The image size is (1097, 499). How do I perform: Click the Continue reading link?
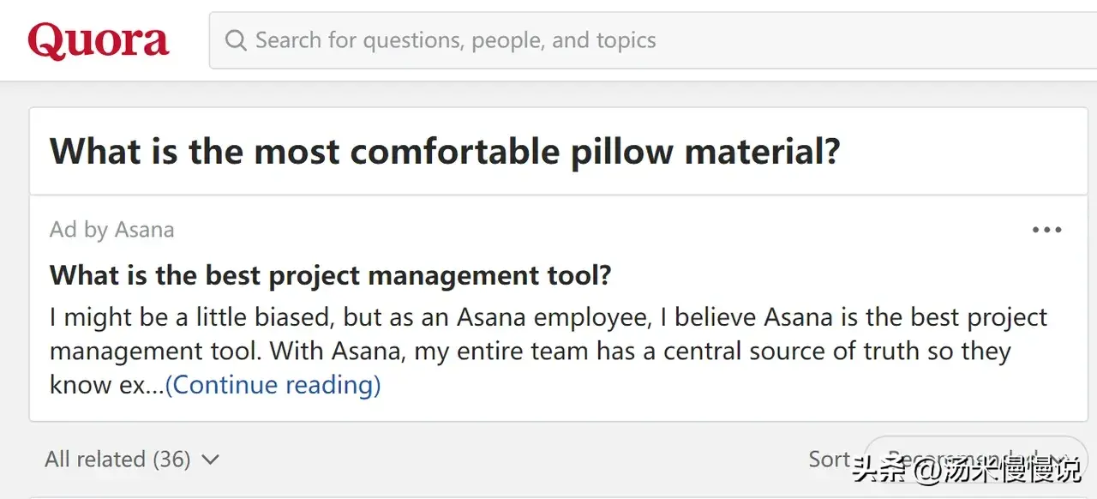click(x=273, y=385)
